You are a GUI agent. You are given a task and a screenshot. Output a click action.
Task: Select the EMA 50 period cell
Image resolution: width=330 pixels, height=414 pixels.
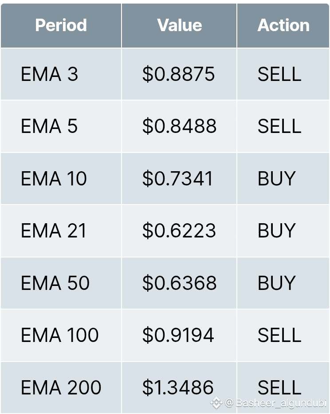[55, 283]
